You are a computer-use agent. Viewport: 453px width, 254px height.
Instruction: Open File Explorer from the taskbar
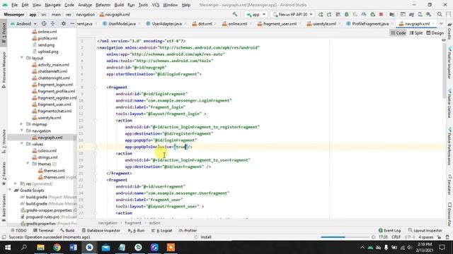(41, 248)
